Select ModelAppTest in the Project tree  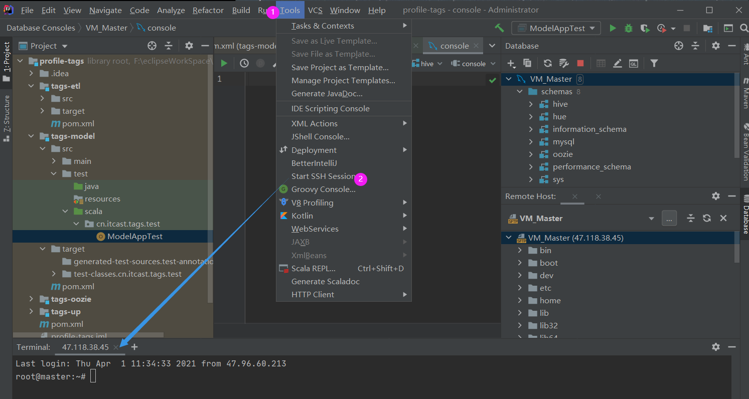tap(135, 237)
